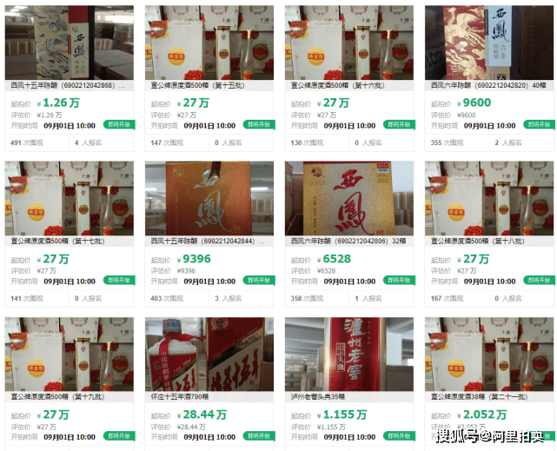Image resolution: width=557 pixels, height=451 pixels.
Task: Open the 西凤六年陈酿 40箱 product image
Action: (x=489, y=43)
